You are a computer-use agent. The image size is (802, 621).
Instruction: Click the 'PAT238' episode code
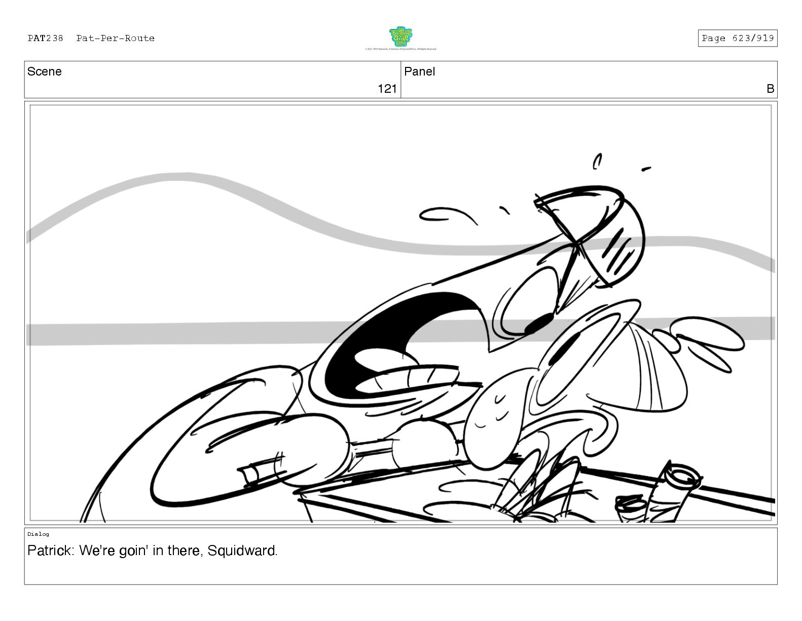click(x=45, y=39)
